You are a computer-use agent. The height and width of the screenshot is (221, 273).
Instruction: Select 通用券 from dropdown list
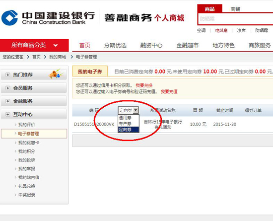(x=129, y=118)
